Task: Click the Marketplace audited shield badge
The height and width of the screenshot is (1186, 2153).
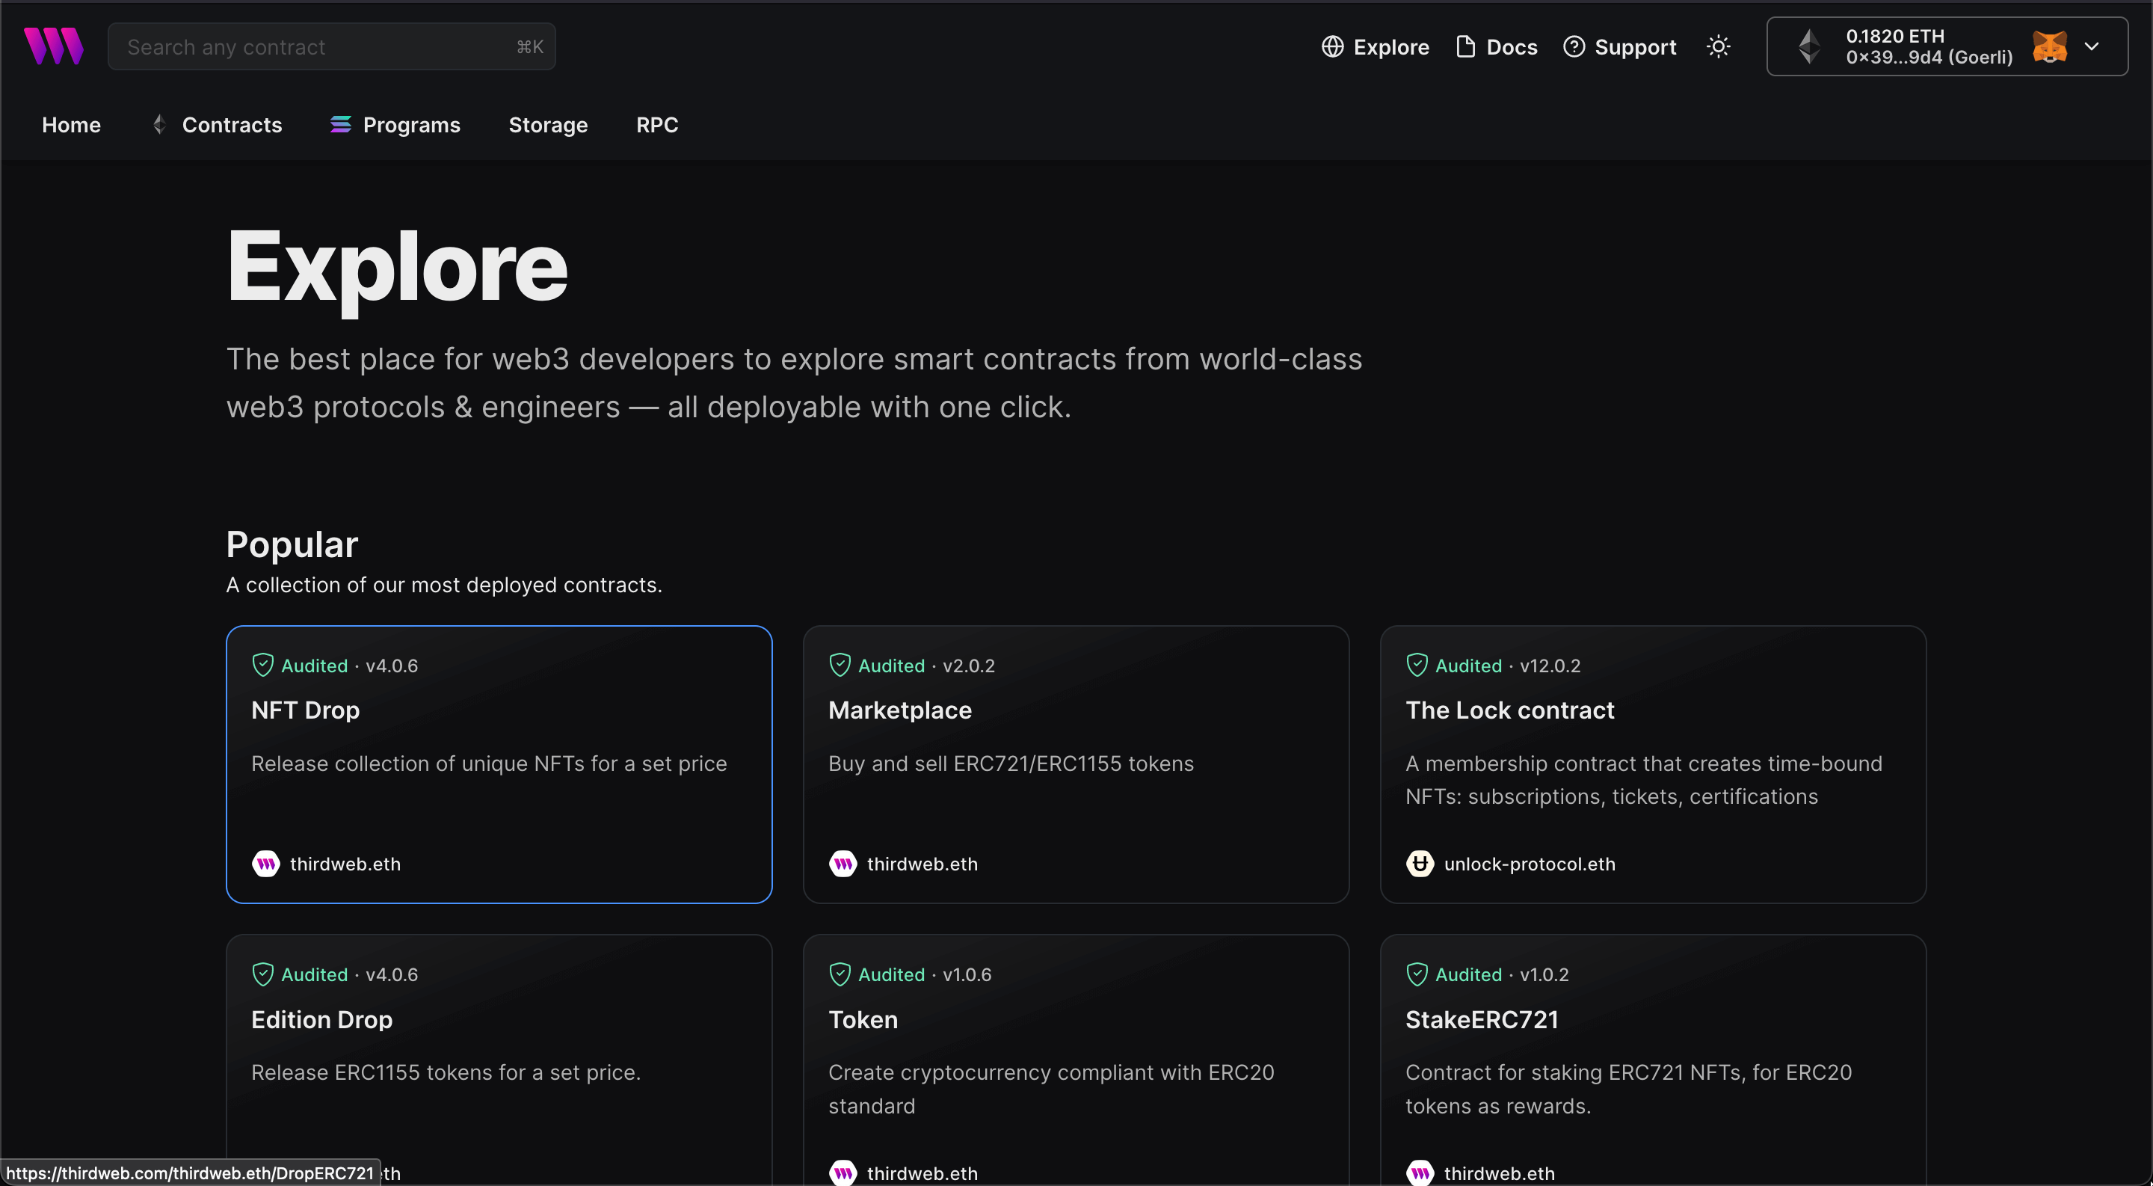Action: [841, 665]
